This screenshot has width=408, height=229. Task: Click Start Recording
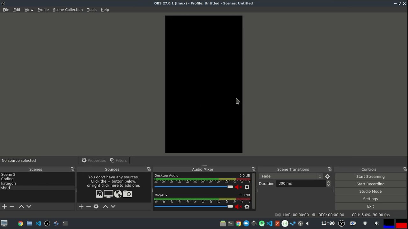[x=370, y=184]
